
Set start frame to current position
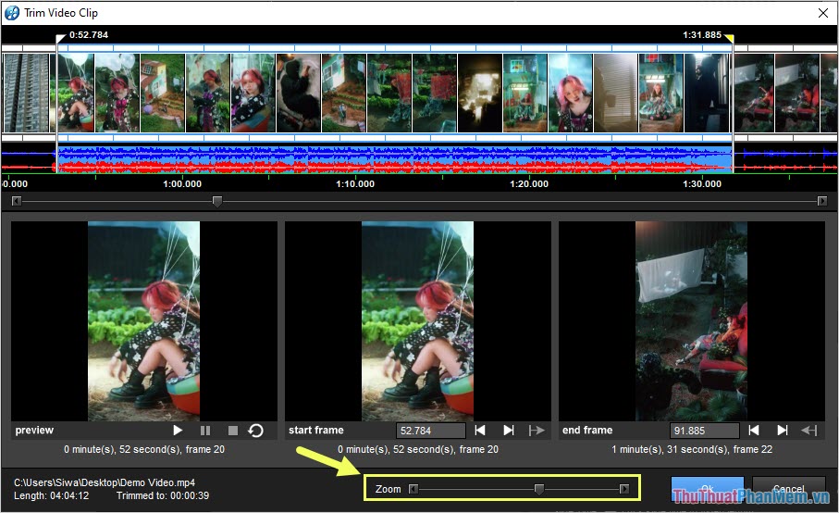(537, 430)
